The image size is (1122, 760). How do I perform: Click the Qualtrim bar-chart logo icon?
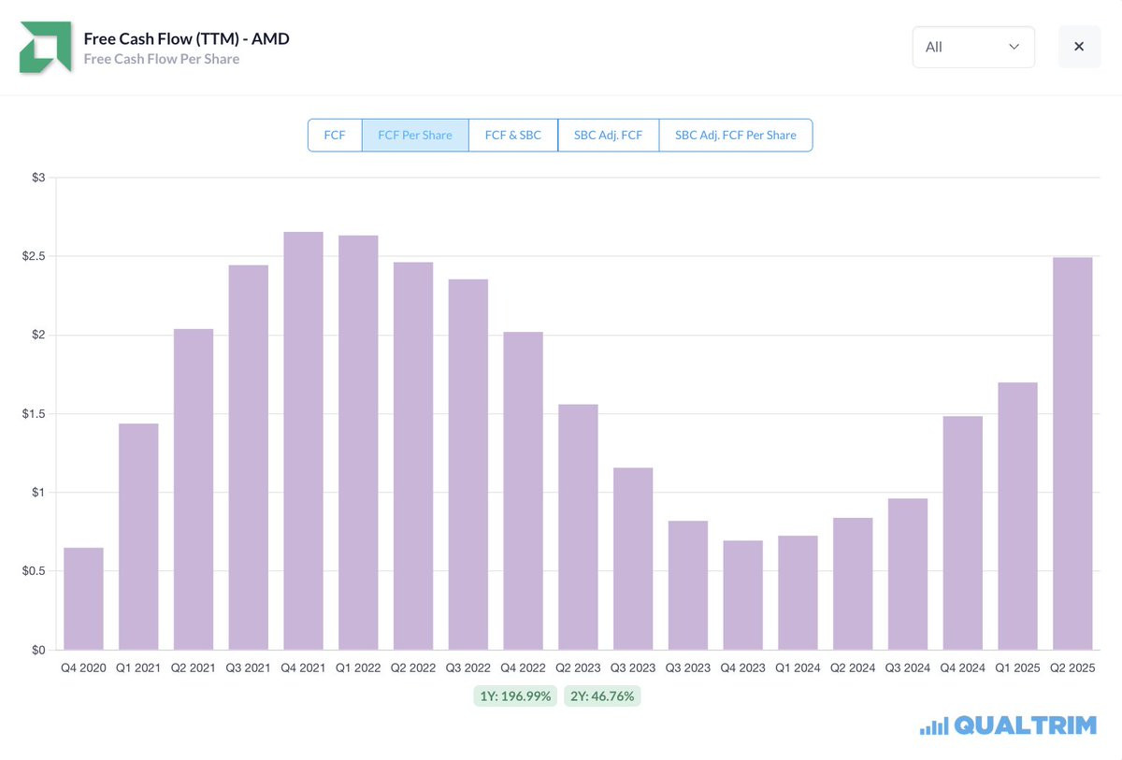point(934,725)
